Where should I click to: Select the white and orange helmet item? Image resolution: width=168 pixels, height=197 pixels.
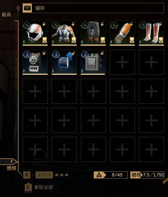click(x=35, y=33)
